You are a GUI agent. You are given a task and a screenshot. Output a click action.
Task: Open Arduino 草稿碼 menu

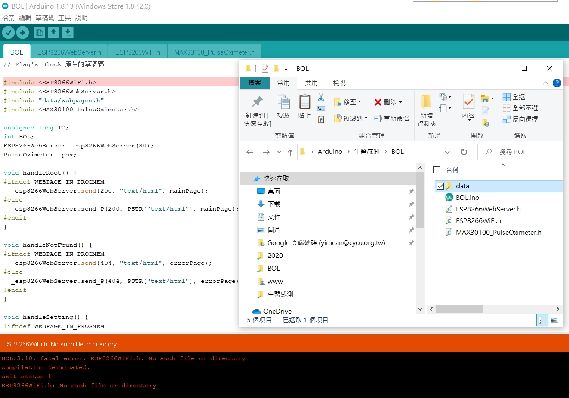coord(45,18)
